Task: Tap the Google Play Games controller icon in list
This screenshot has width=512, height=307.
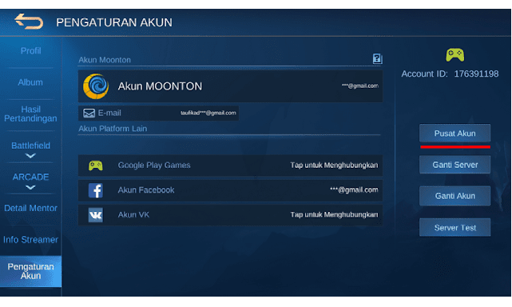Action: coord(96,165)
